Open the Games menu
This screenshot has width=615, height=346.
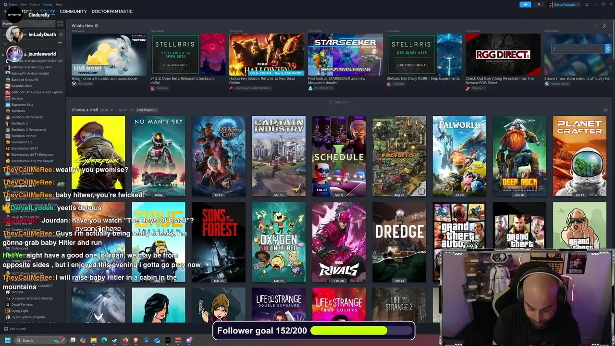[x=48, y=4]
